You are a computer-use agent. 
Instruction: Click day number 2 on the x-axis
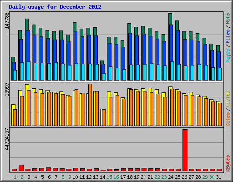pos(22,177)
